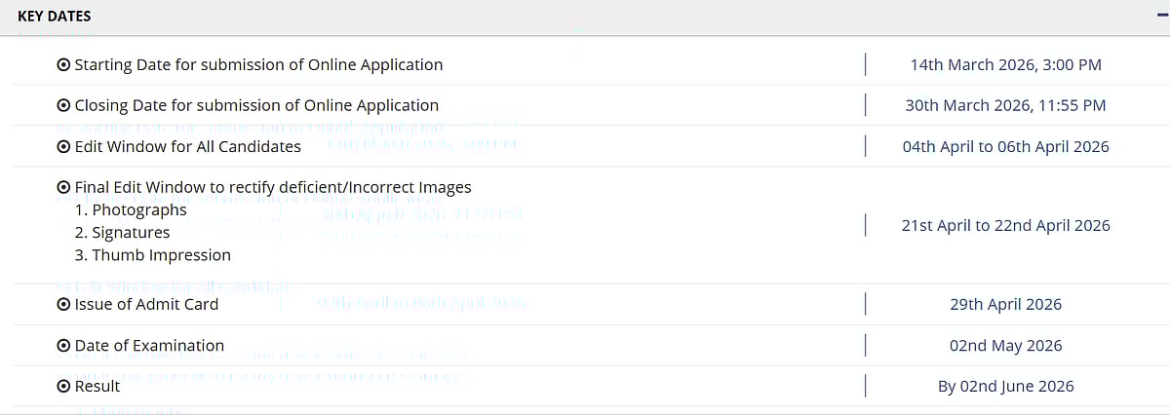Click the 04th April to 06th April 2026 date
The height and width of the screenshot is (415, 1170).
(1005, 147)
